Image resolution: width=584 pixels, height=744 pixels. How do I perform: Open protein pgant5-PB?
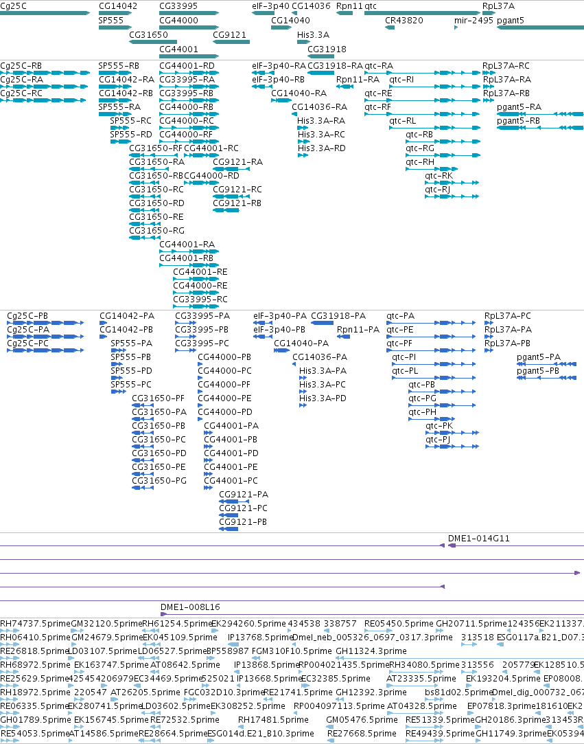[538, 370]
